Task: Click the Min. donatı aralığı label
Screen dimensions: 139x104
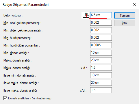Action: [16, 53]
